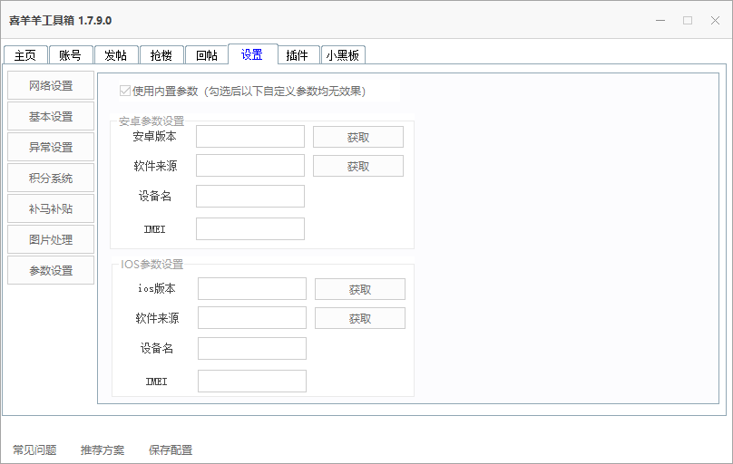
Task: Toggle the 使用内置参数 checkbox
Action: click(x=125, y=91)
